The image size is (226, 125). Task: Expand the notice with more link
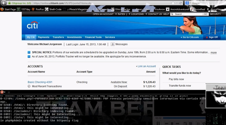[x=214, y=52]
